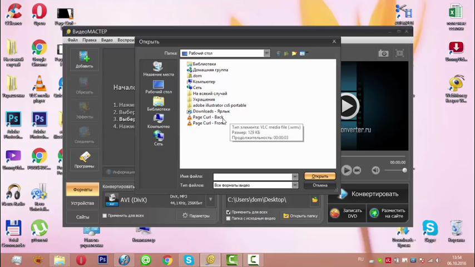This screenshot has width=475, height=267.
Task: Create a new folder via the dialog toolbar icon
Action: (294, 53)
